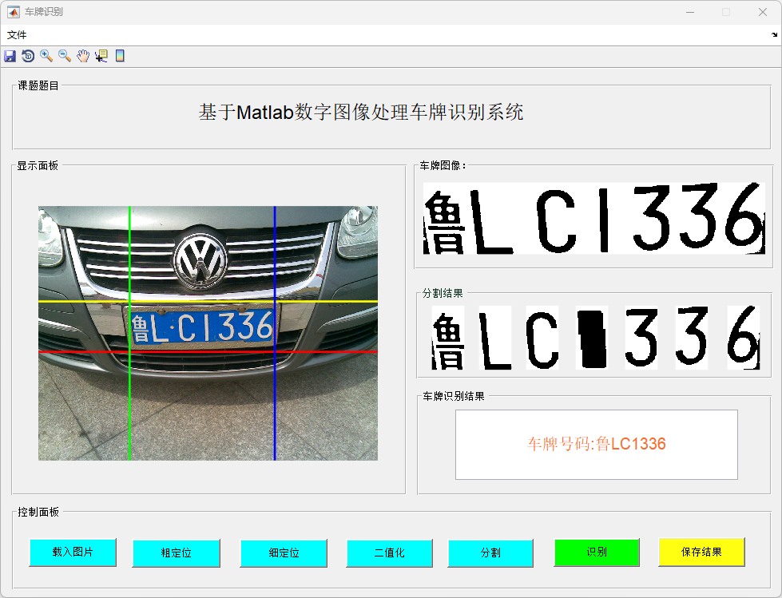Click the 二值化 binarization button
This screenshot has width=782, height=598.
pos(390,553)
